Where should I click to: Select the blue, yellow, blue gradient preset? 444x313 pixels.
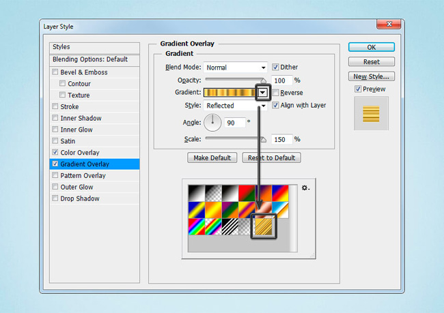pyautogui.click(x=197, y=210)
